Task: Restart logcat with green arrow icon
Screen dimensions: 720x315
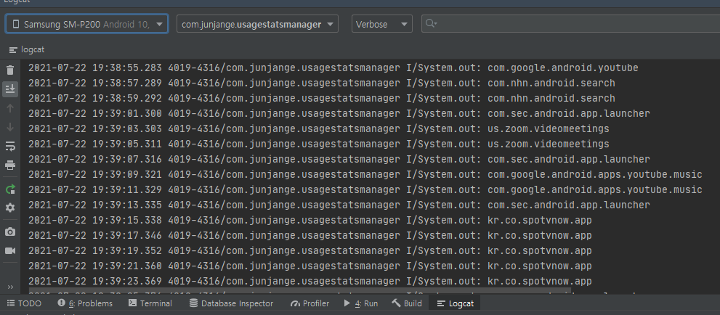Action: [x=10, y=189]
